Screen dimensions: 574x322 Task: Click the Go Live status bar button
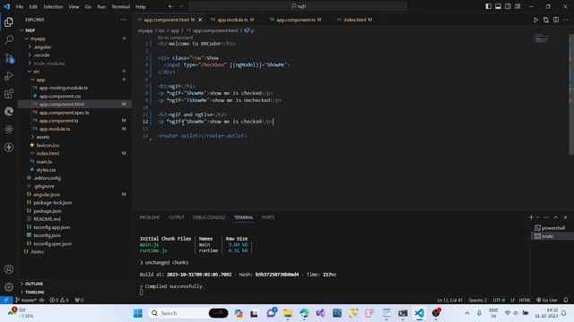coord(547,301)
